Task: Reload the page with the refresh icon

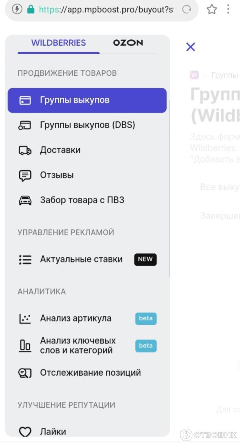Action: [x=186, y=10]
